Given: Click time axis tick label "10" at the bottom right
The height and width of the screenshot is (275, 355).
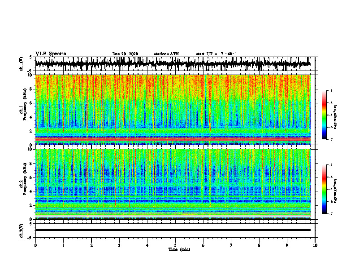Looking at the screenshot, I should coord(315,245).
